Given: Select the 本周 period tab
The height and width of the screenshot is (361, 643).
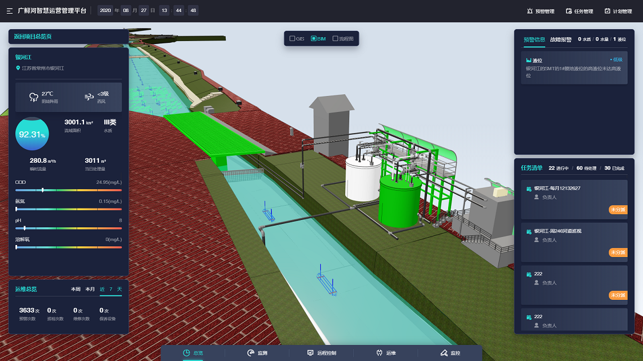Looking at the screenshot, I should (x=75, y=289).
